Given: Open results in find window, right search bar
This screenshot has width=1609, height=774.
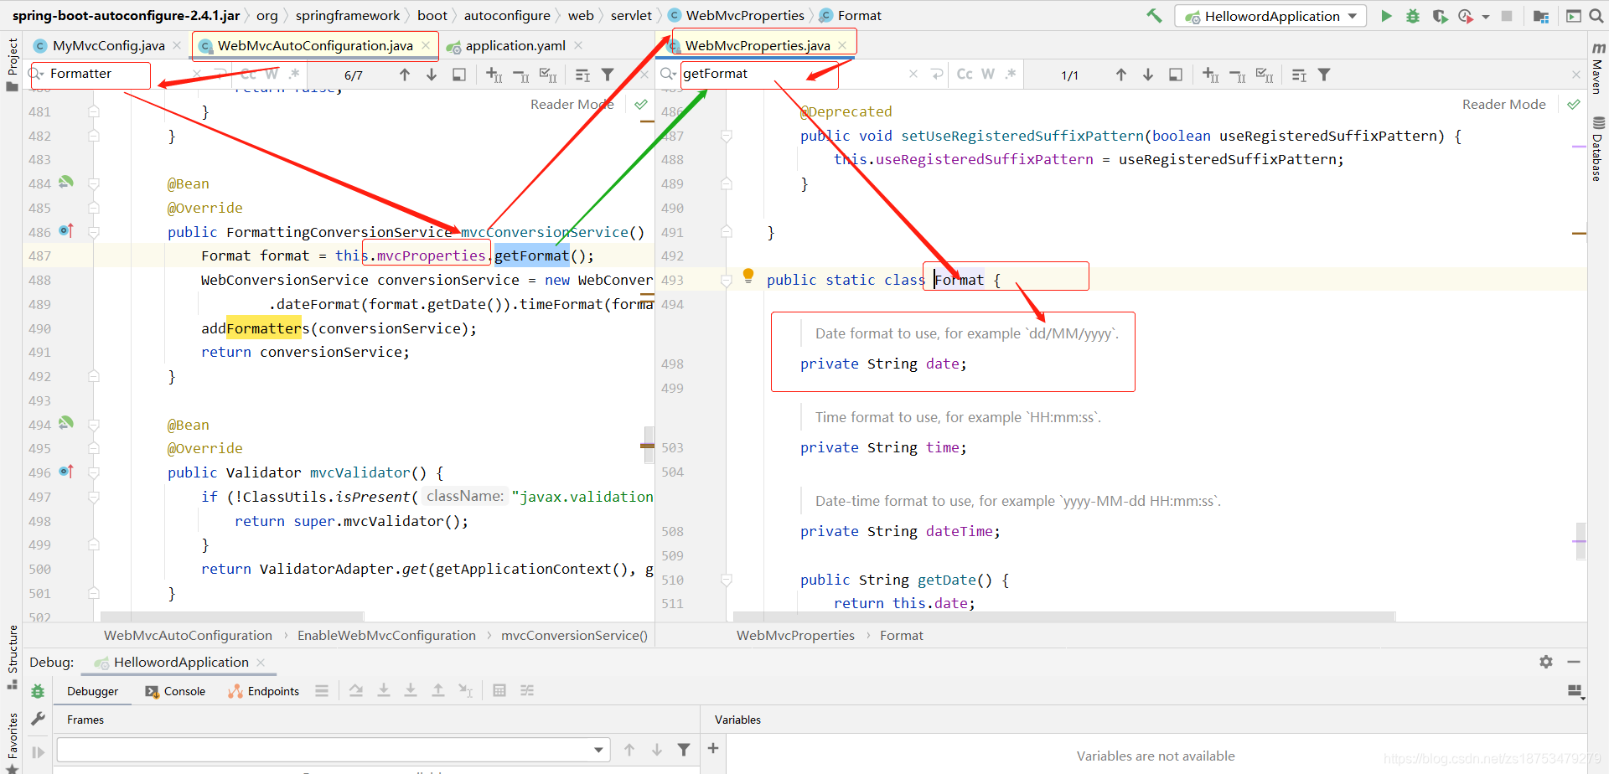Looking at the screenshot, I should pos(1176,75).
